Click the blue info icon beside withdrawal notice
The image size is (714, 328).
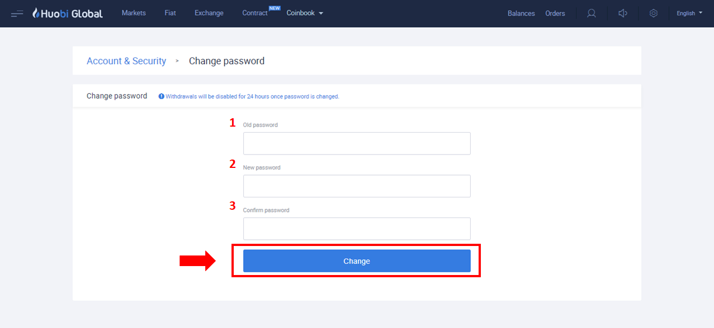coord(161,96)
